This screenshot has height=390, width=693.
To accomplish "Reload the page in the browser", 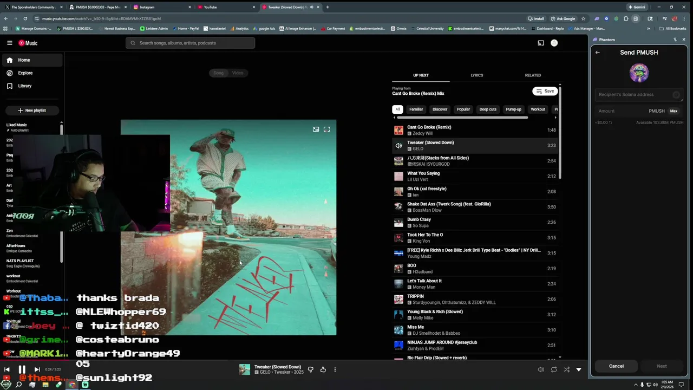I will pos(25,18).
